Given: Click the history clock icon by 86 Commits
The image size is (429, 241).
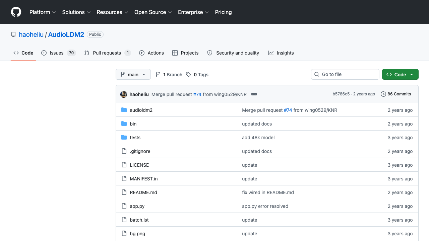Looking at the screenshot, I should (x=383, y=94).
